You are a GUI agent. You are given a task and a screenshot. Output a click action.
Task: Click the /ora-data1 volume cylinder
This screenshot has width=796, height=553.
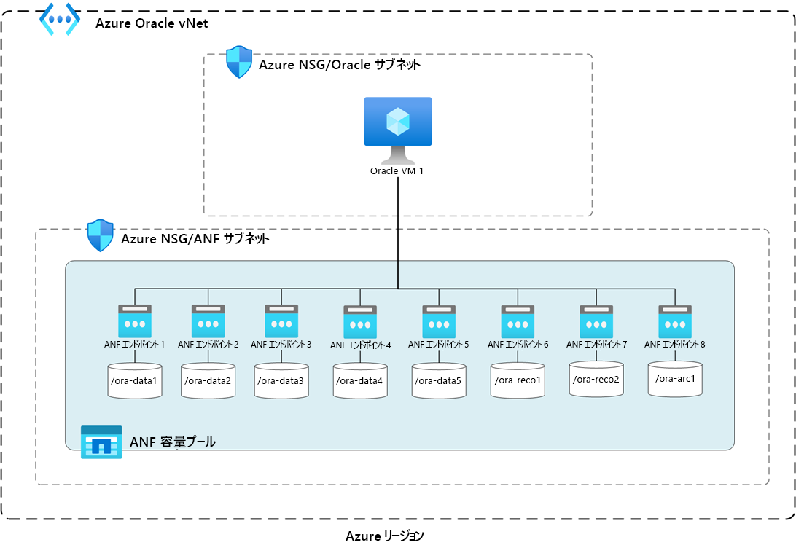click(135, 380)
